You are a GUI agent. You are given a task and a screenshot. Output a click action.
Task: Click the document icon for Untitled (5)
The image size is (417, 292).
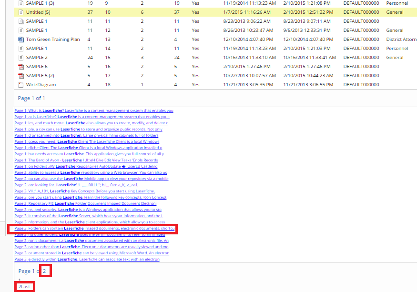21,12
